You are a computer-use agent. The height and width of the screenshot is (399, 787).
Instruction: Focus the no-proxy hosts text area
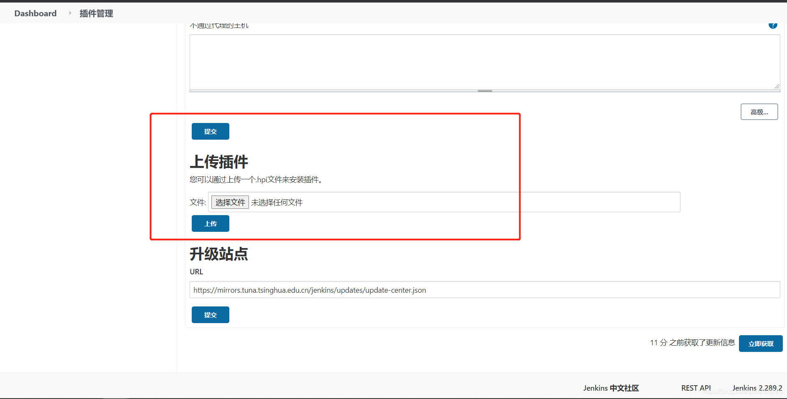click(485, 62)
